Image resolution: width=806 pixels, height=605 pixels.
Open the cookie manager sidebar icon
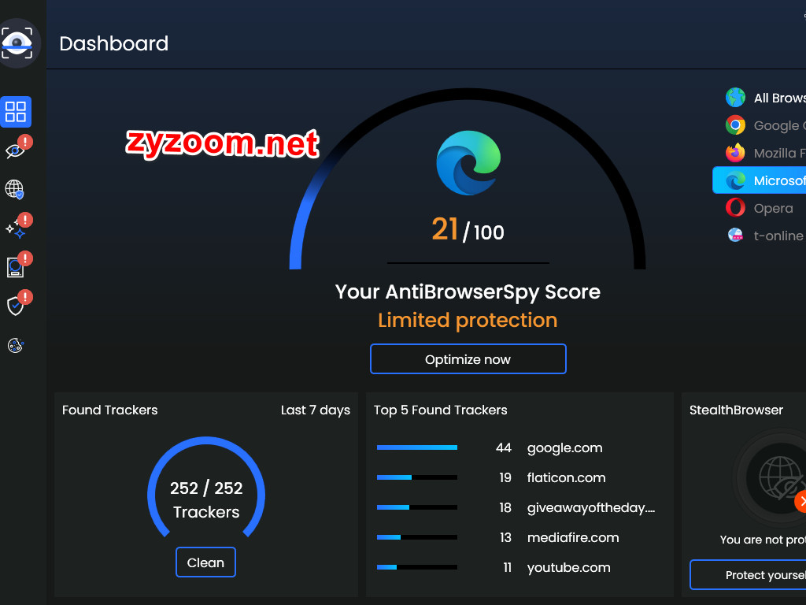[16, 345]
